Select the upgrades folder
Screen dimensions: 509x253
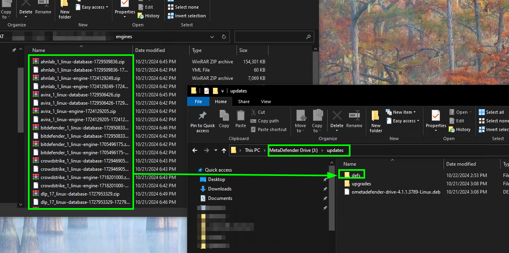(x=357, y=184)
